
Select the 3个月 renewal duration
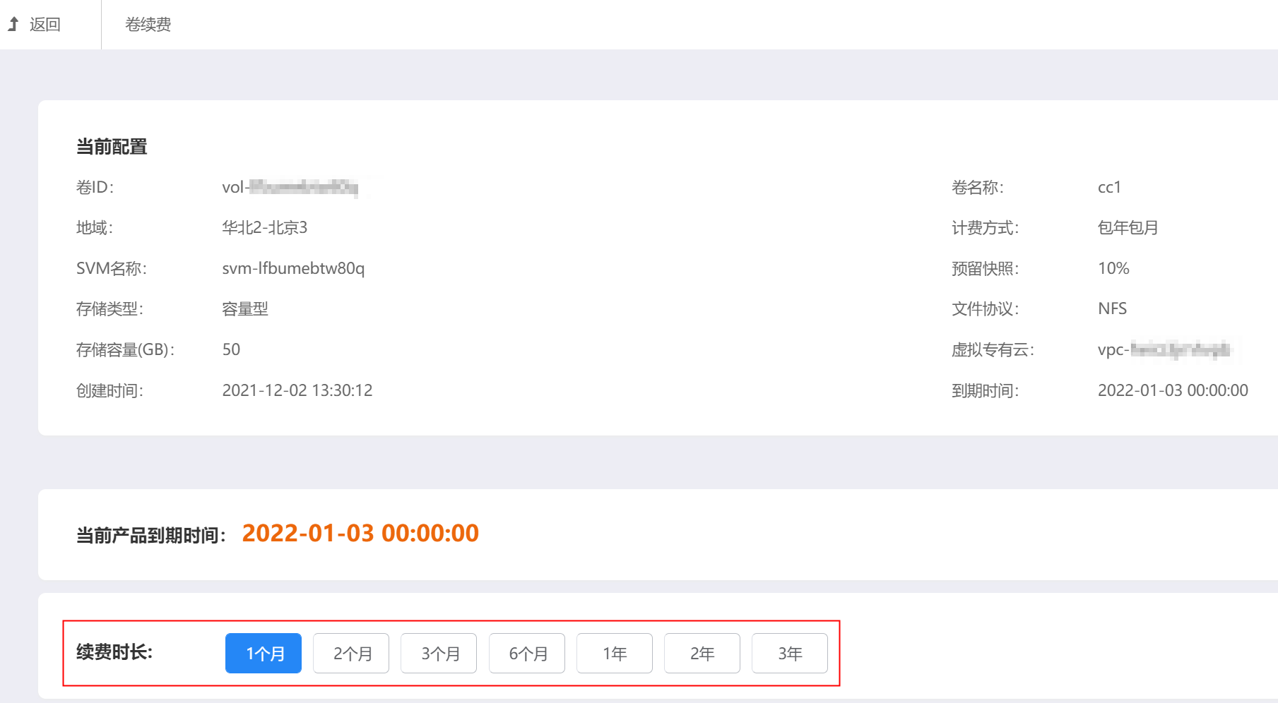pyautogui.click(x=439, y=654)
